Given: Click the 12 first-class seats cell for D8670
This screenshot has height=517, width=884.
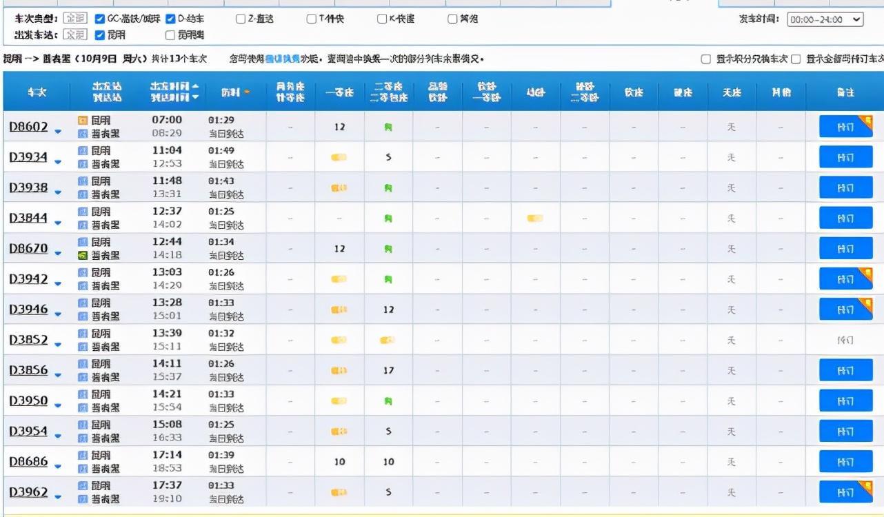Looking at the screenshot, I should pos(339,248).
